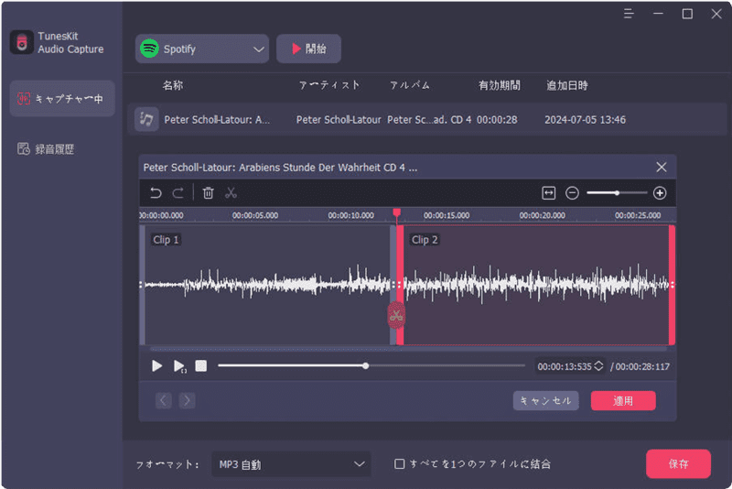Click the 00:00:20.000 ruler mark
Screen dimensions: 732x489
pos(542,215)
